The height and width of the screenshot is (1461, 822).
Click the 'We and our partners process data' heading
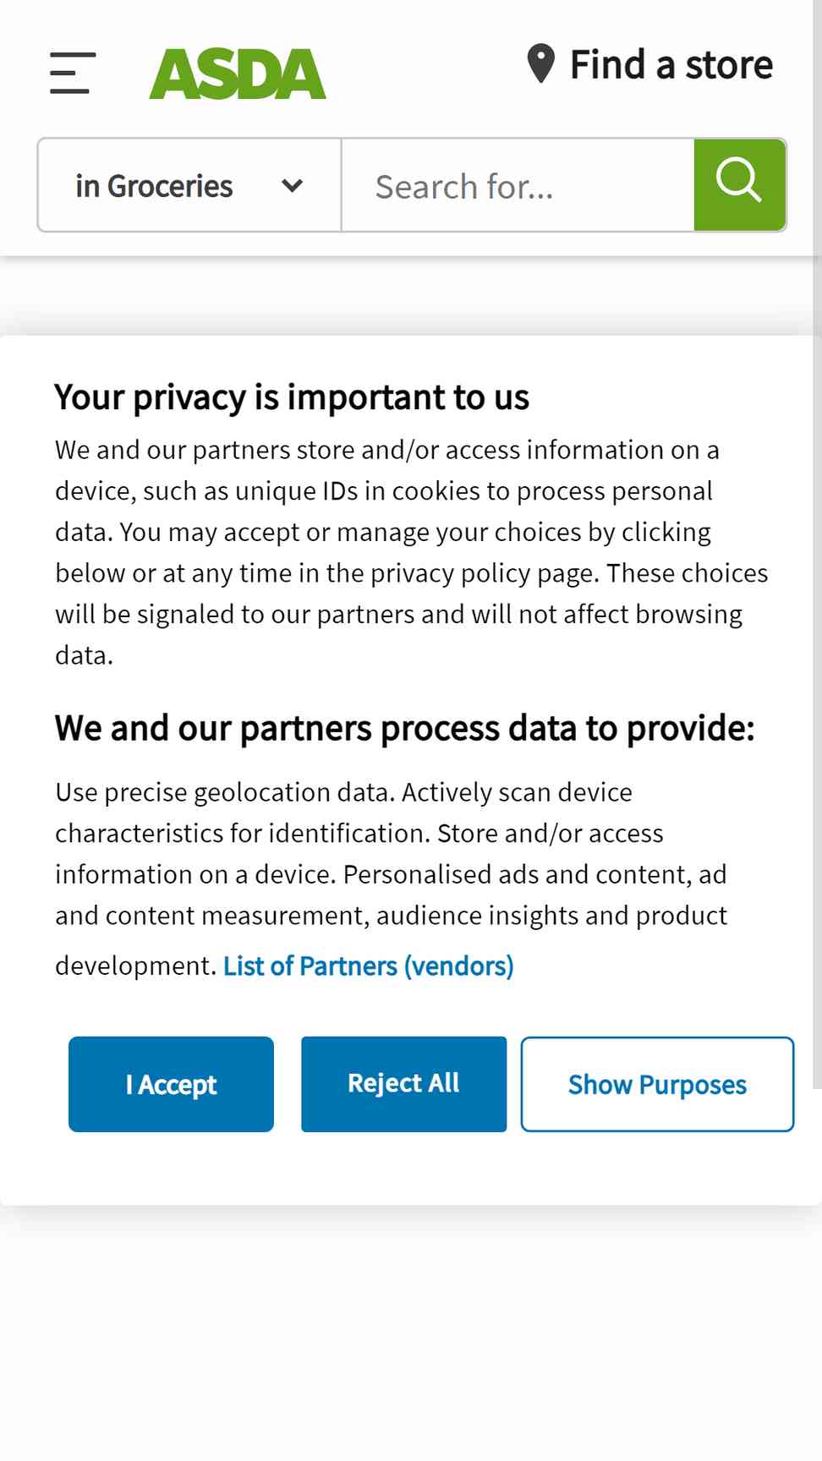[404, 728]
